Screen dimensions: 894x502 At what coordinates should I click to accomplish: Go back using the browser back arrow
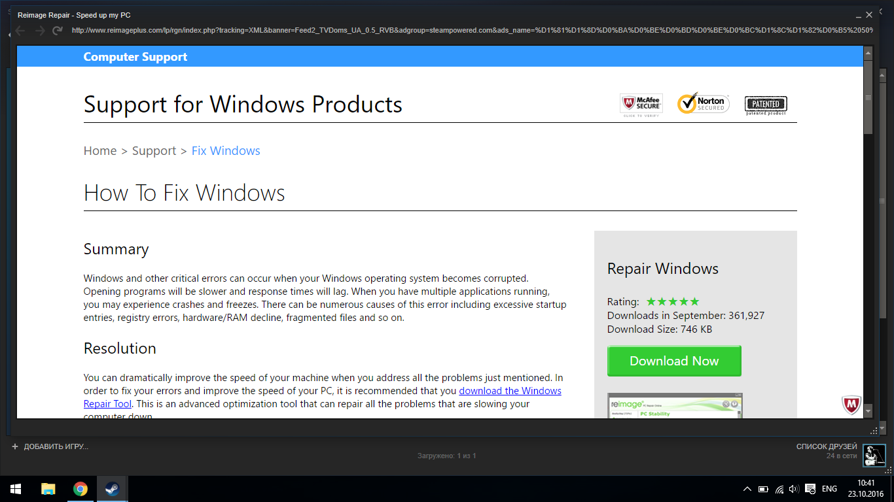[20, 30]
